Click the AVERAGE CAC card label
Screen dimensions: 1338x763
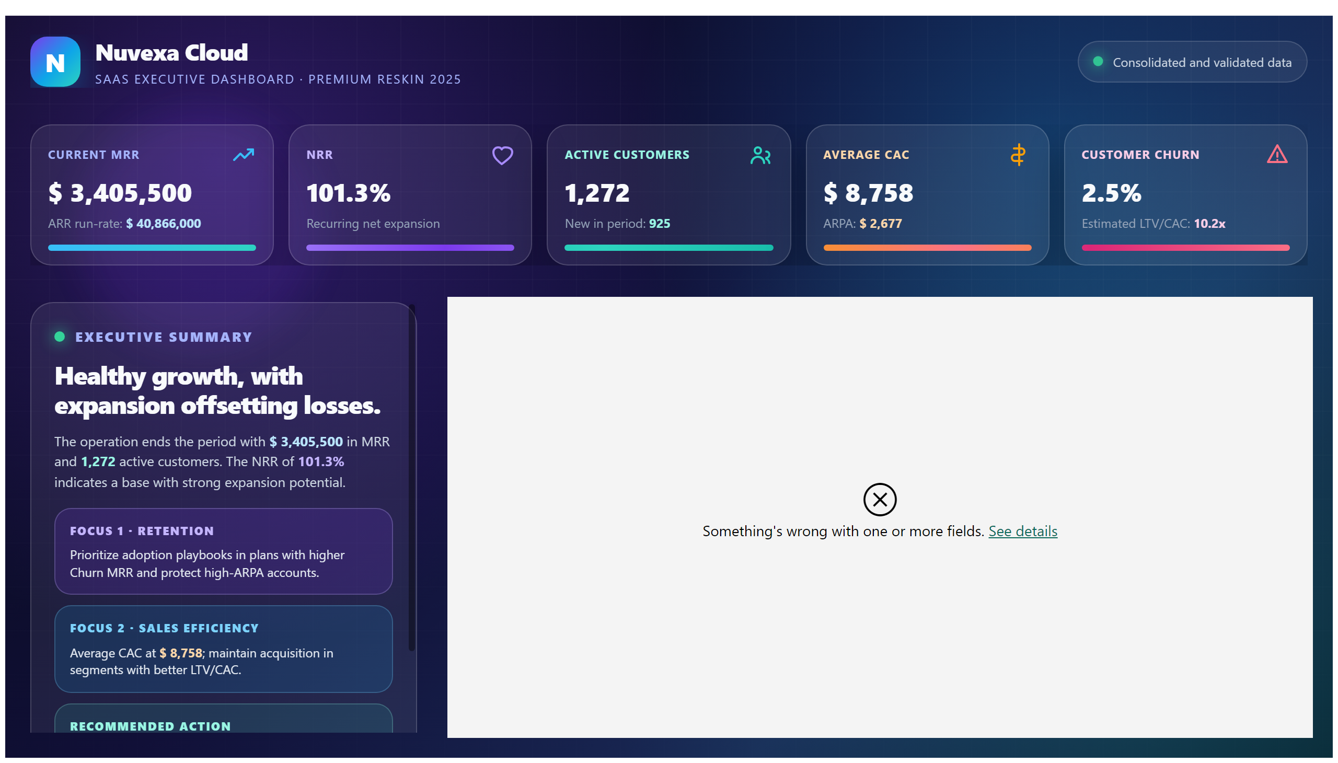867,155
